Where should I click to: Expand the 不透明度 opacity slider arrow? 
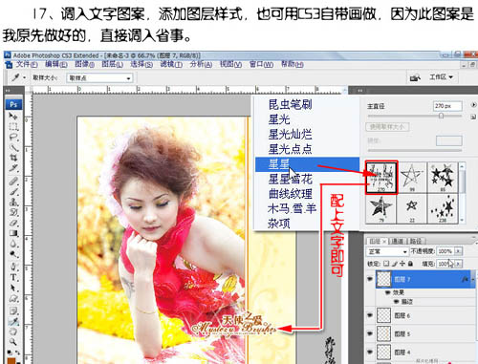458,251
